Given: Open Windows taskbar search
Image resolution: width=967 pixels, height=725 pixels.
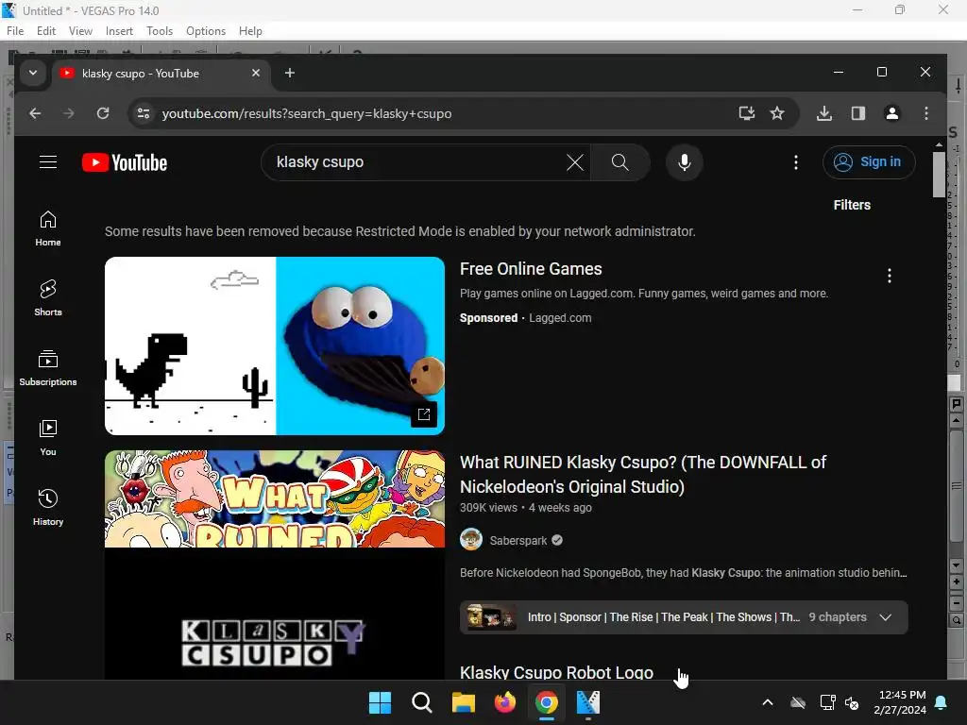Looking at the screenshot, I should pyautogui.click(x=422, y=702).
